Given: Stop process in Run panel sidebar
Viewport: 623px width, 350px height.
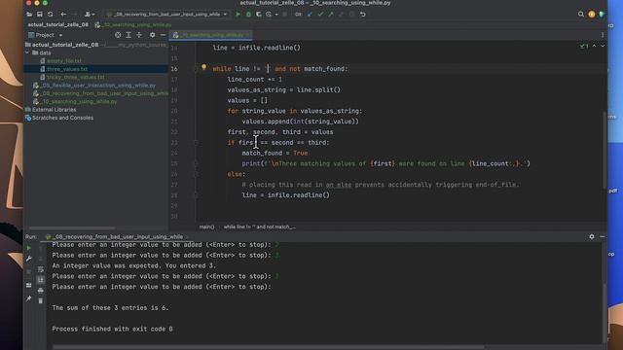Looking at the screenshot, I should (x=28, y=272).
